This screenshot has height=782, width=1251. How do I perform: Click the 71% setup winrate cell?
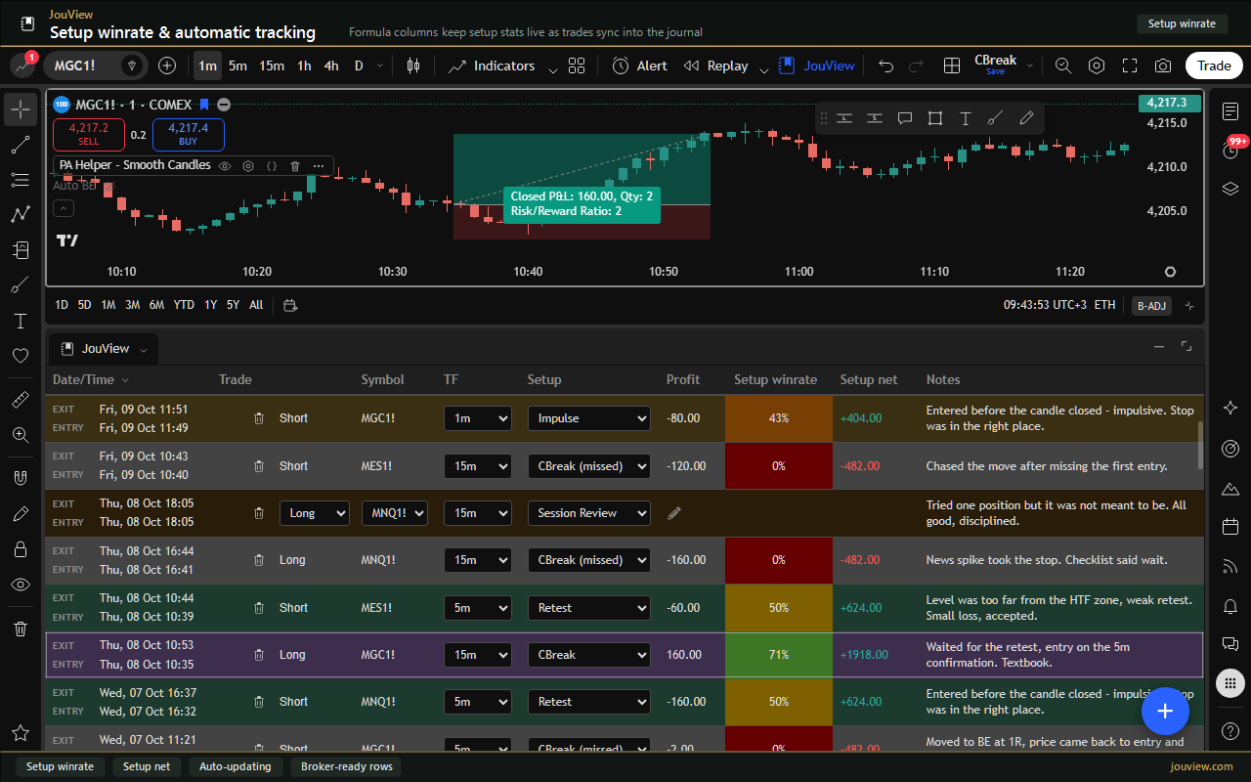click(x=779, y=655)
